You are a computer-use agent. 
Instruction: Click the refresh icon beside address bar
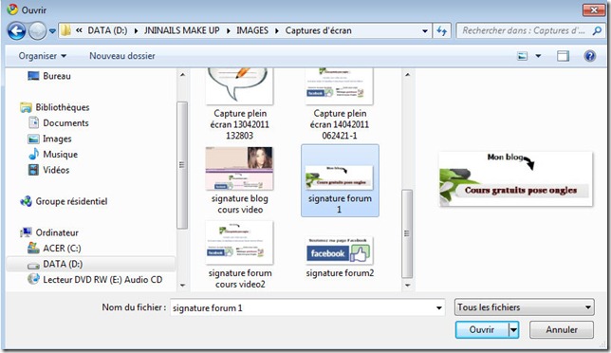[x=441, y=30]
